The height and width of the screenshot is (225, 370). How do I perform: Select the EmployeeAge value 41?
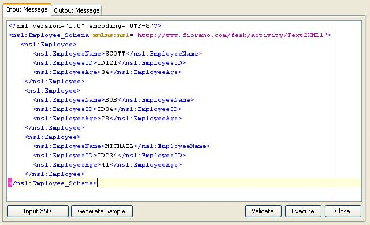(x=105, y=165)
